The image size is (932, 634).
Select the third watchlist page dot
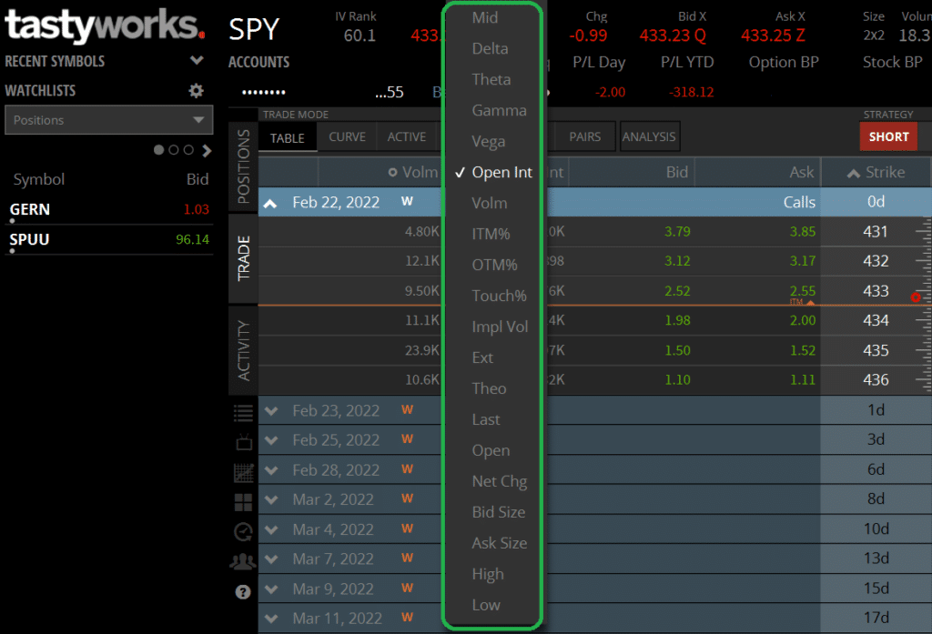pyautogui.click(x=188, y=150)
